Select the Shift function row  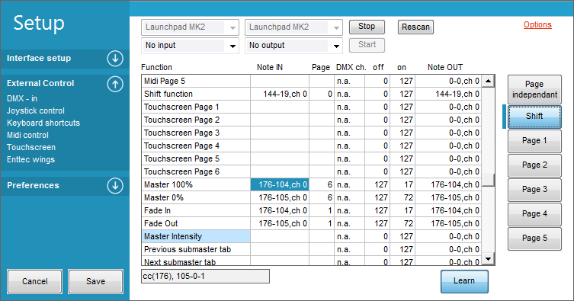pyautogui.click(x=311, y=94)
